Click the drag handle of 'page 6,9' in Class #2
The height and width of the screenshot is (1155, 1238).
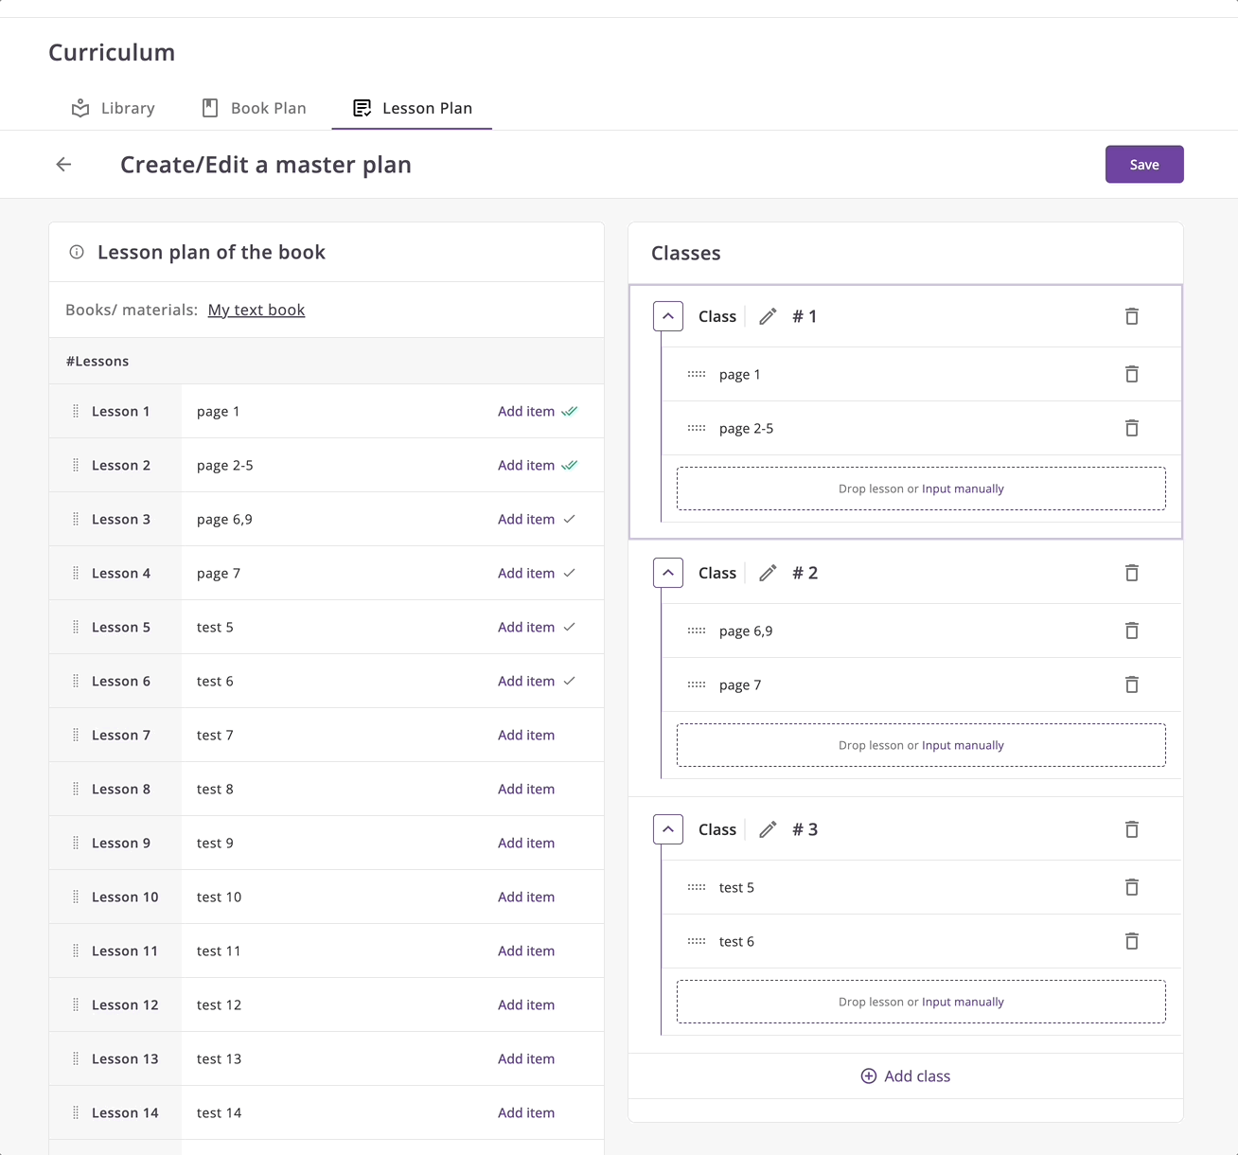pyautogui.click(x=697, y=631)
